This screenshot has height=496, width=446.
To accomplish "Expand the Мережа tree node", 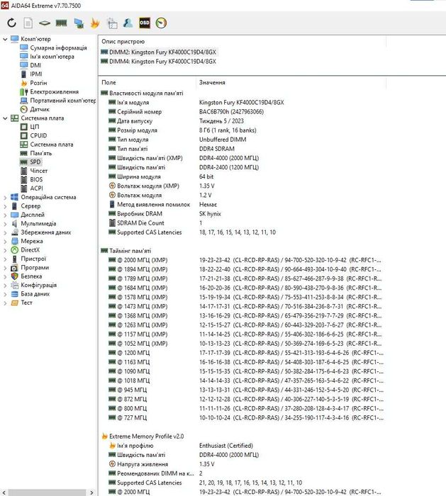I will (5, 242).
